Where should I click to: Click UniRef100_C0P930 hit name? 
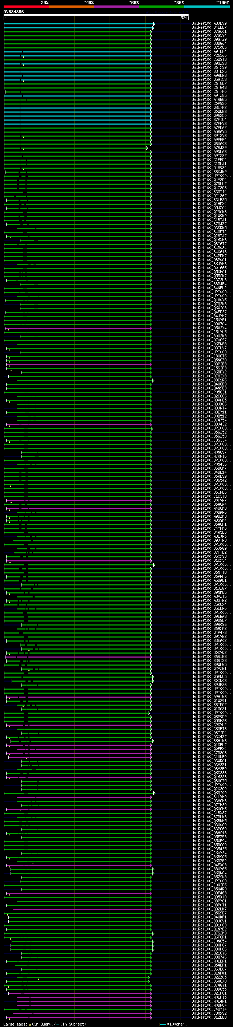209,104
